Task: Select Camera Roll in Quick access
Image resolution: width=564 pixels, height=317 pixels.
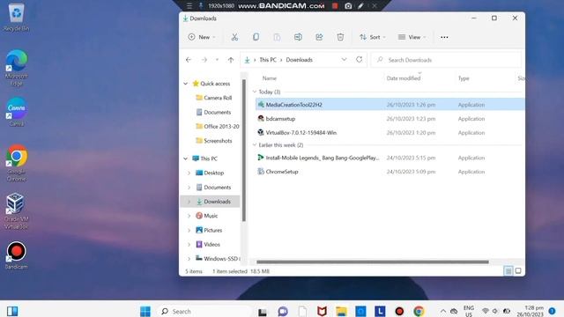Action: coord(213,98)
